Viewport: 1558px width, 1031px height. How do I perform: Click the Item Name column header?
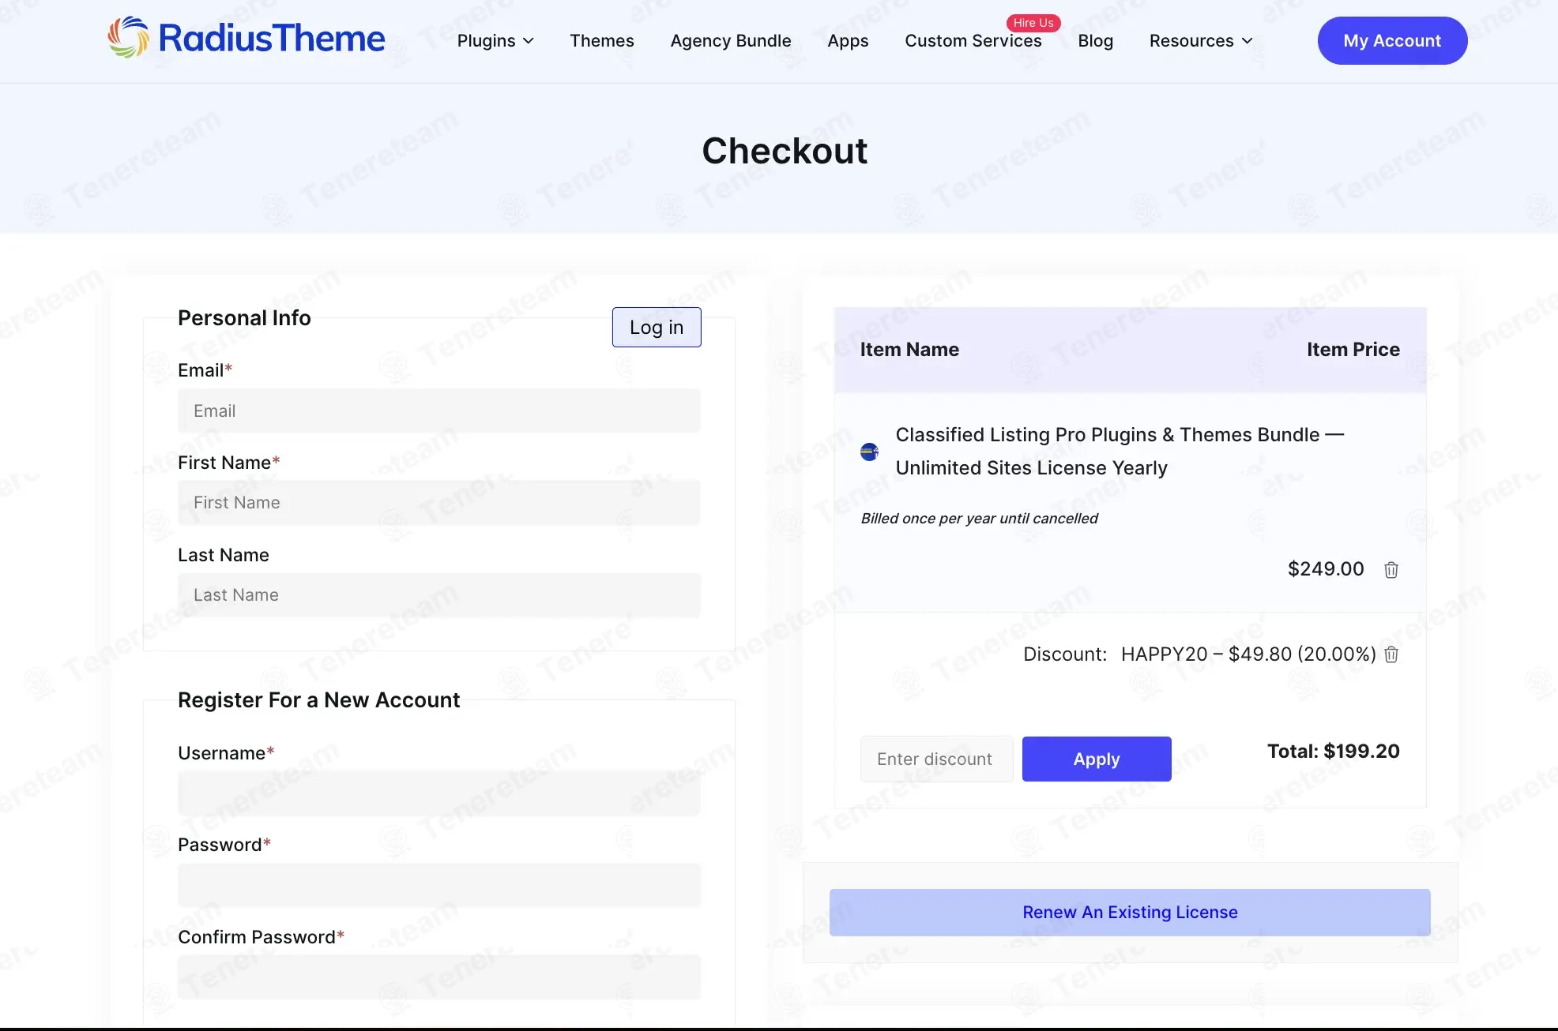909,350
